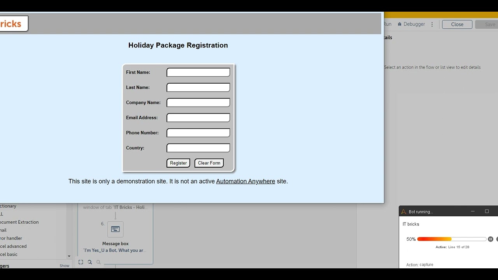The image size is (498, 280).
Task: Select DLL in actions list
Action: point(2,214)
